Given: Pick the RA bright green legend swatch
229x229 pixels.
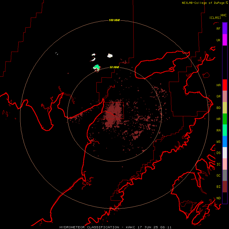Looking at the screenshot, I should pyautogui.click(x=225, y=130).
